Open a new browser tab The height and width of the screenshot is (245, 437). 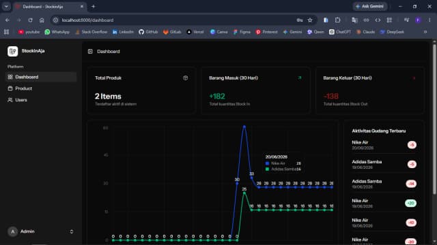[94, 6]
